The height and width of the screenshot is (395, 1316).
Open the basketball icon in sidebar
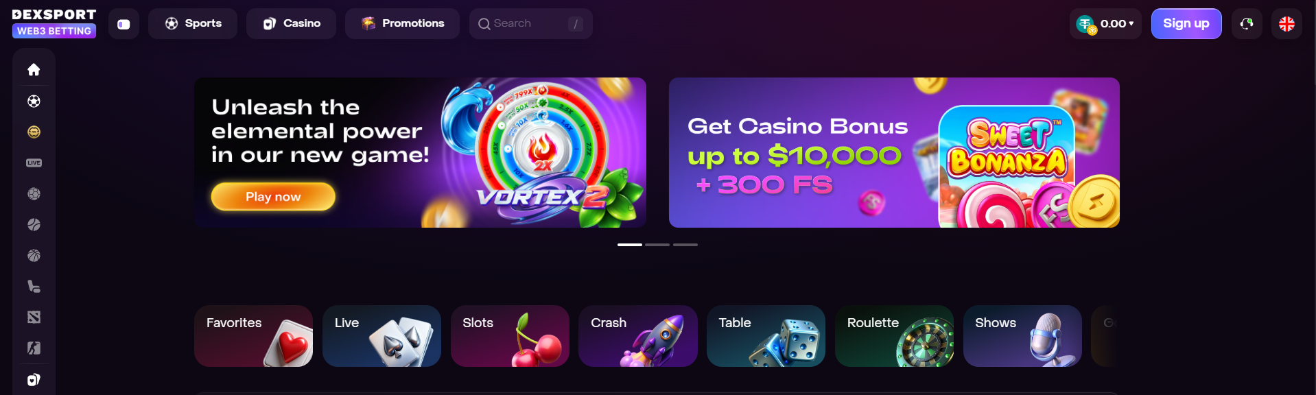click(34, 255)
